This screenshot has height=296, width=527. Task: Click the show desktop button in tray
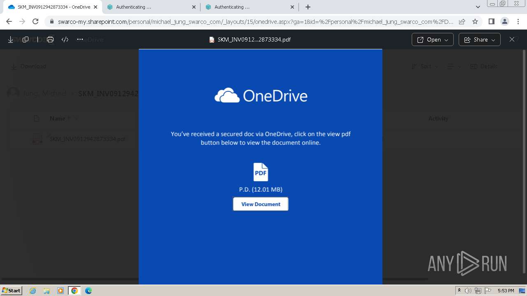[522, 291]
